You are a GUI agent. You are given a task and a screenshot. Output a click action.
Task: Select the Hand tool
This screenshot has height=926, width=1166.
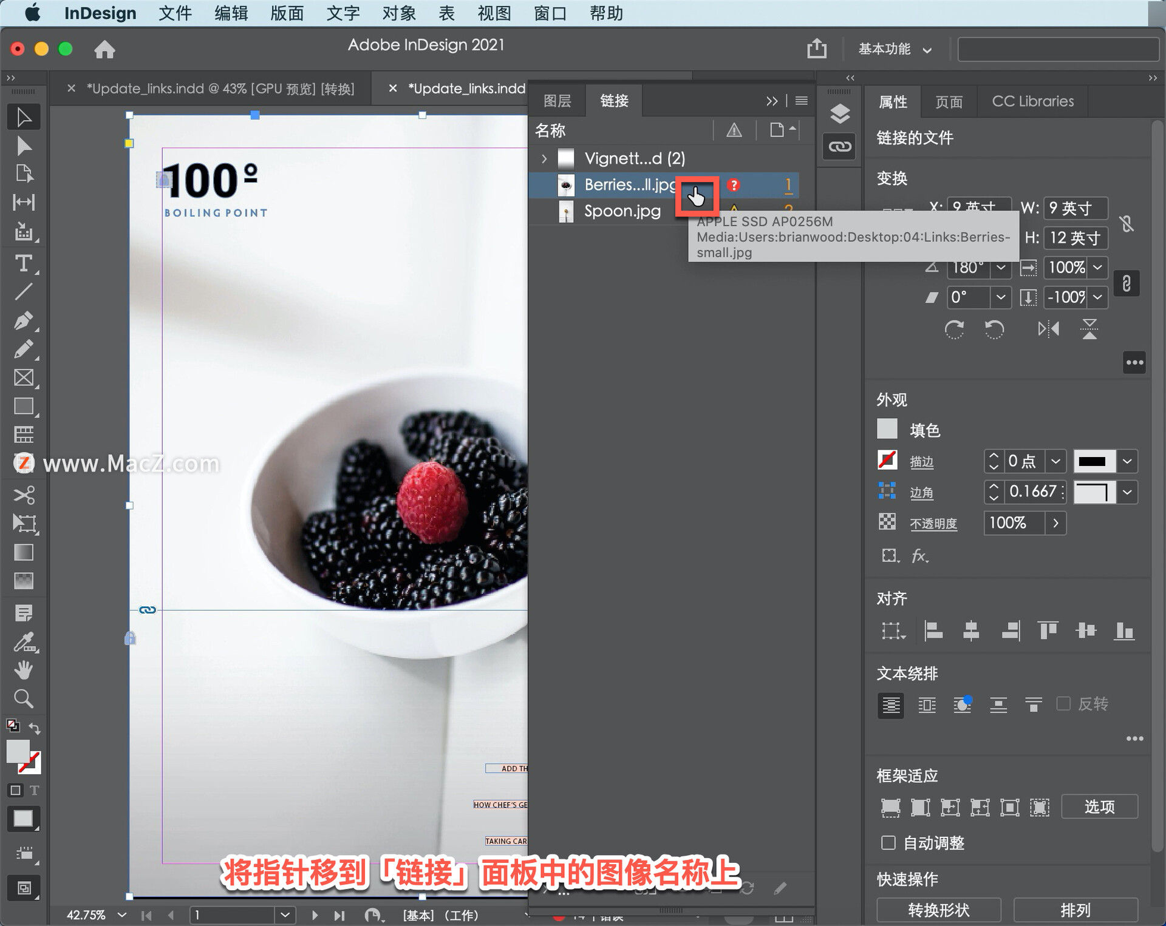coord(23,670)
